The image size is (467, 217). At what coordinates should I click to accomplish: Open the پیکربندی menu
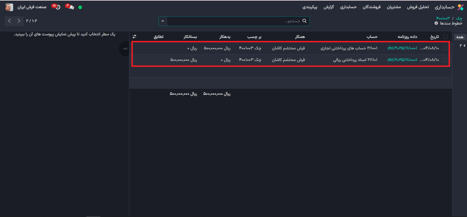[x=310, y=7]
